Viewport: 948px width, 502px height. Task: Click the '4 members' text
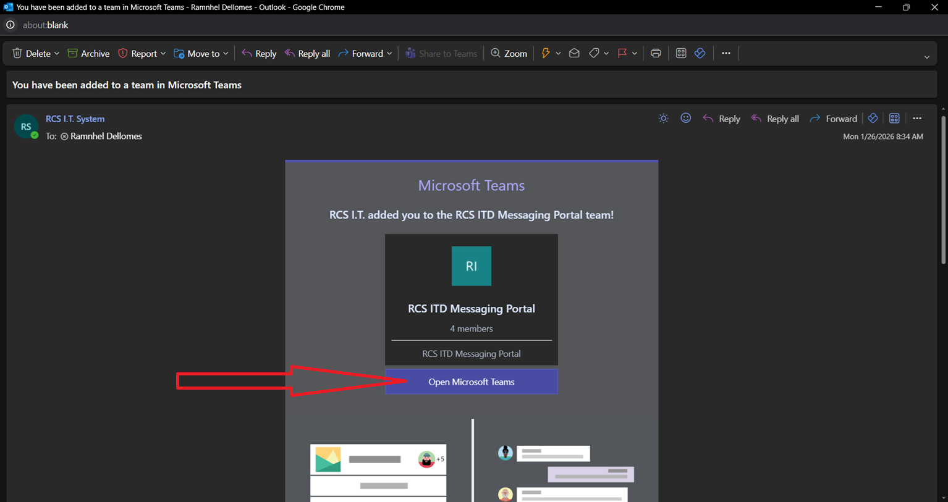point(472,328)
